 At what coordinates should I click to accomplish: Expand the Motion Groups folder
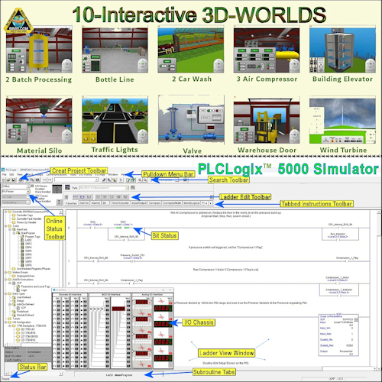pyautogui.click(x=5, y=272)
